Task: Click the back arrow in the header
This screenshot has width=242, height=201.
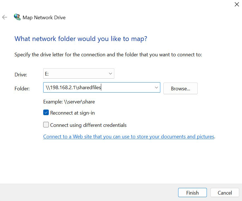Action: [4, 17]
